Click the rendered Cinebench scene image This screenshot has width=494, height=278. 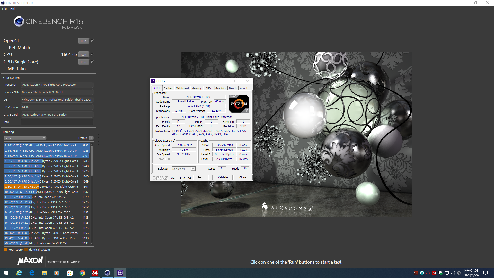[x=296, y=134]
